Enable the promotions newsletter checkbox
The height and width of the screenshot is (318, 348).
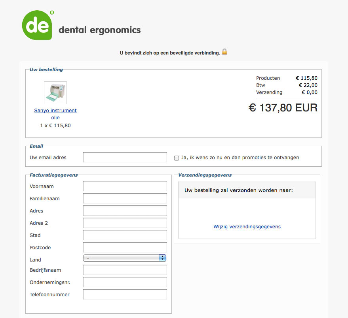click(177, 158)
